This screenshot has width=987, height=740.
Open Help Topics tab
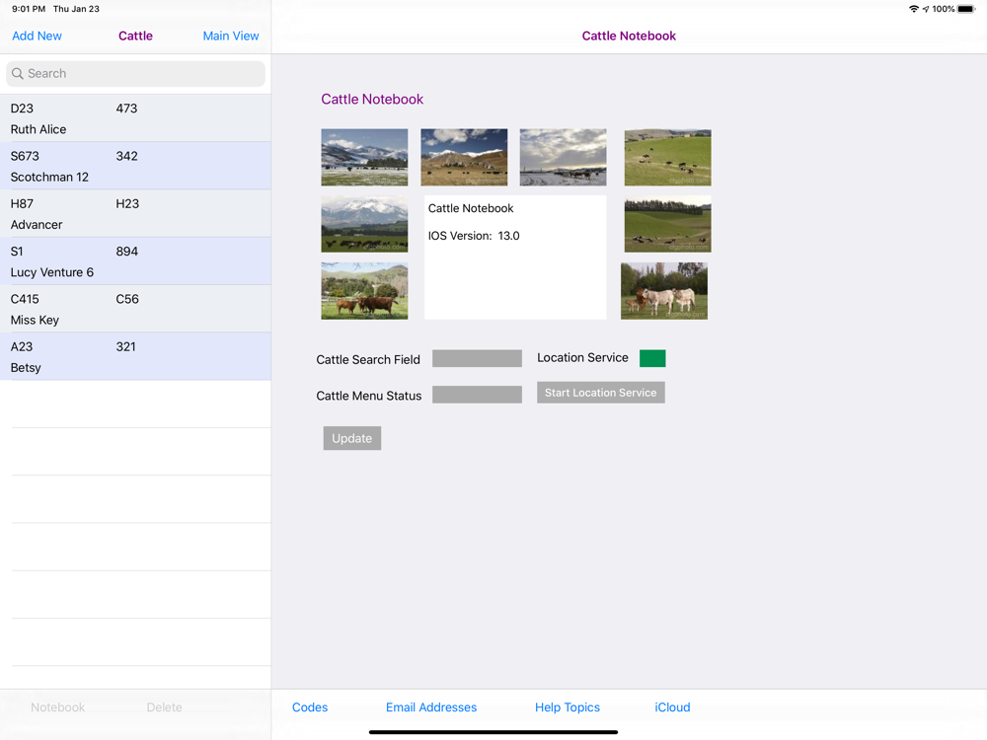point(568,707)
